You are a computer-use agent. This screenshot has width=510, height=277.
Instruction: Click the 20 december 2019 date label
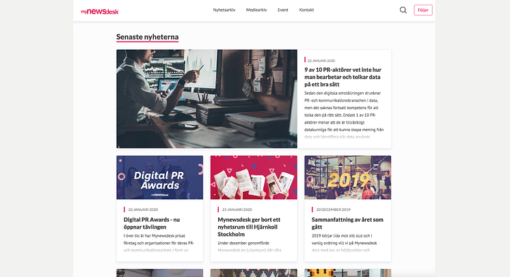coord(333,209)
